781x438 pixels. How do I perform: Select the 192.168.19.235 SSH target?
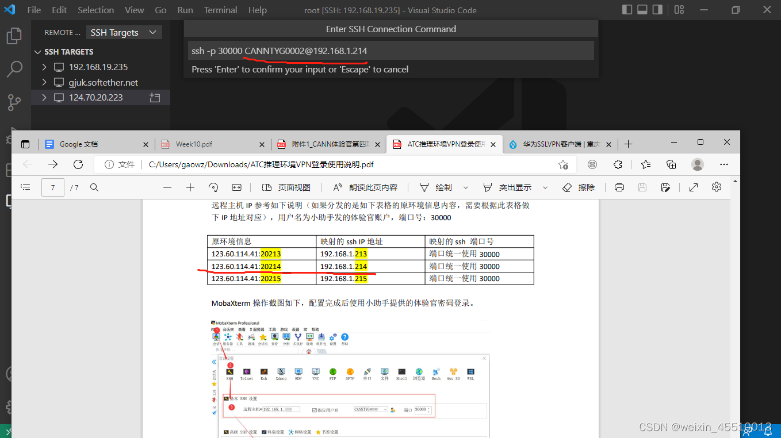tap(98, 67)
